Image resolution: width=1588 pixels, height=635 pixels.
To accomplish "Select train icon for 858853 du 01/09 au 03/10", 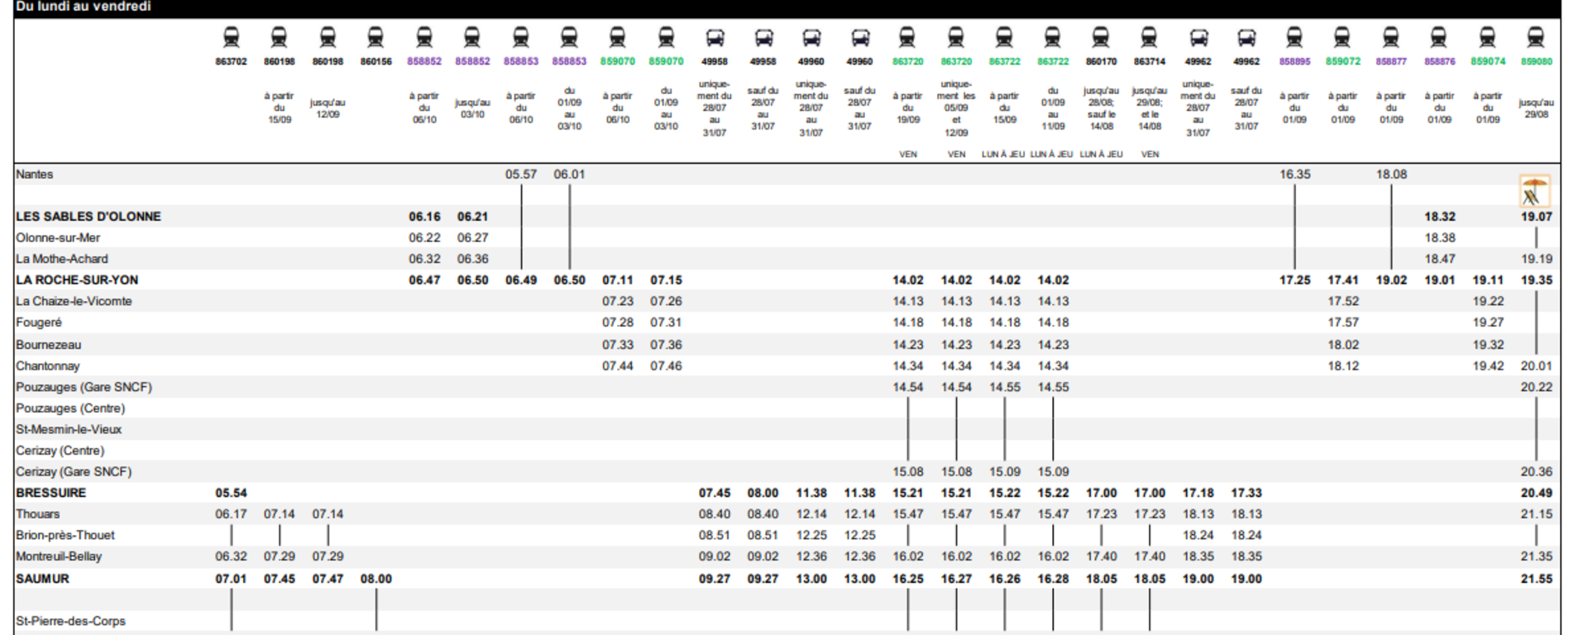I will pos(569,37).
